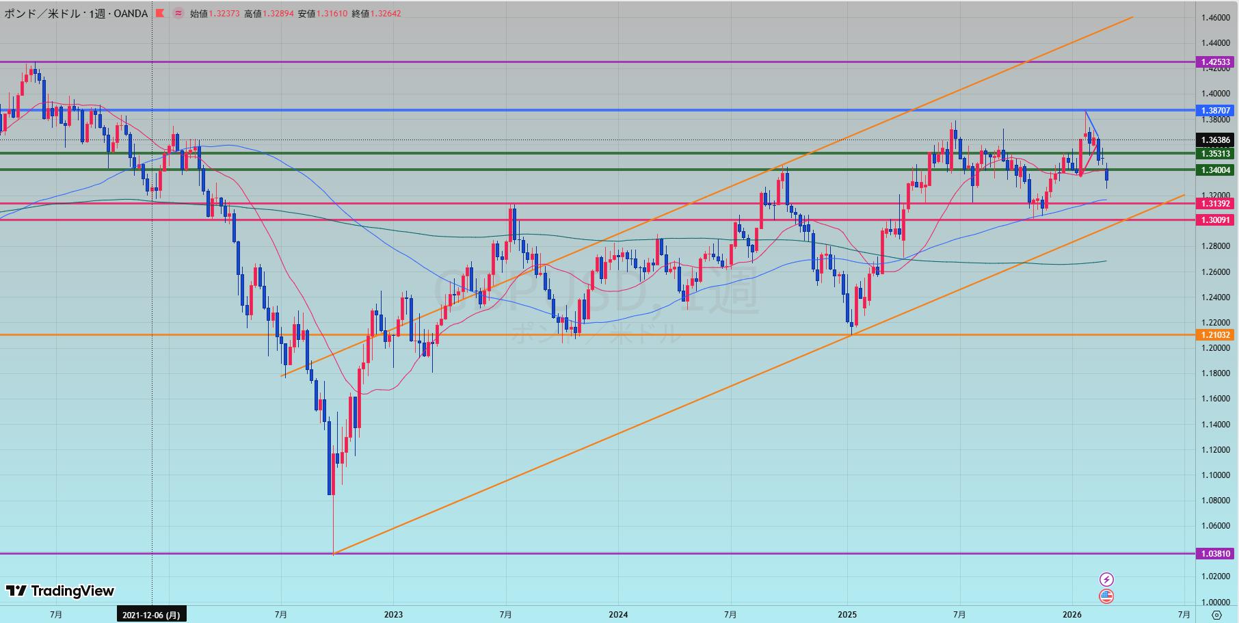Select the 1.42533 purple price label

[x=1216, y=62]
